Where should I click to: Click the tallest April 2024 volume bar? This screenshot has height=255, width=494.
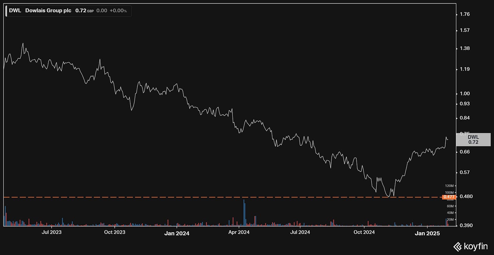(244, 213)
